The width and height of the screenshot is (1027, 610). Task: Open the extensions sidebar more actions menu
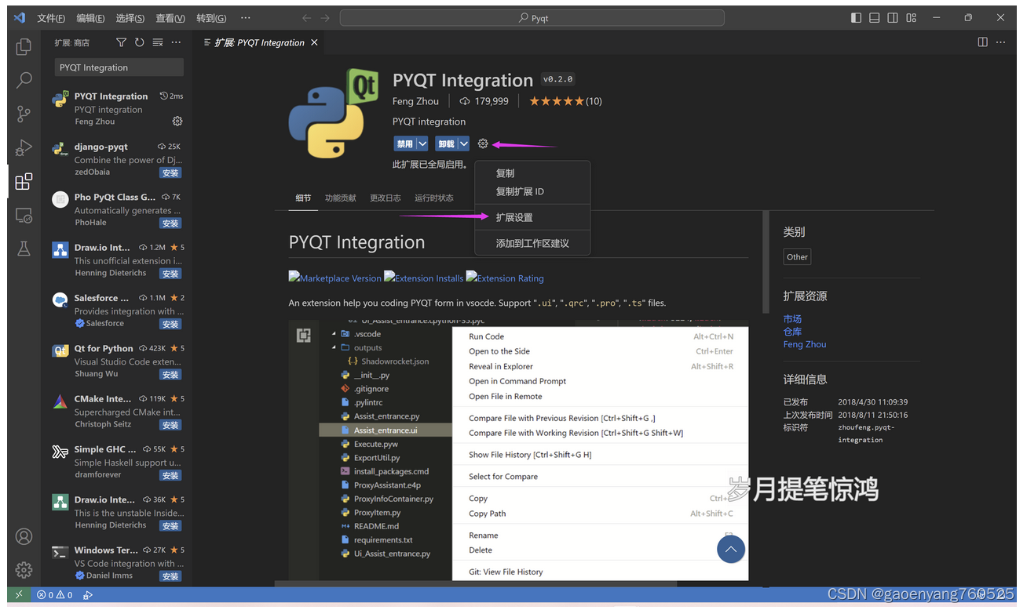coord(176,42)
